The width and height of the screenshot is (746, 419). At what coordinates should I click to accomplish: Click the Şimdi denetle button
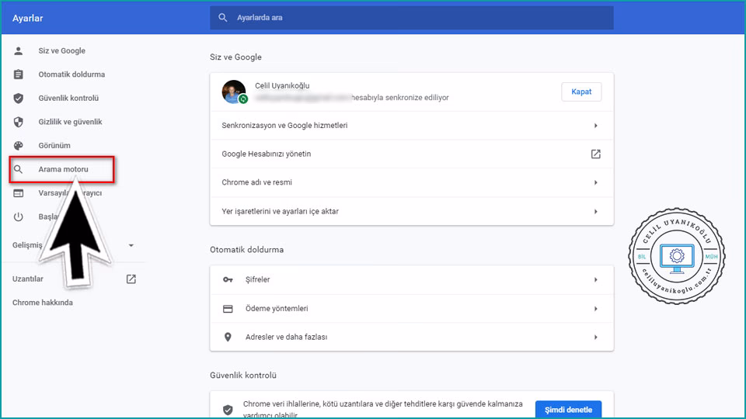pos(567,410)
